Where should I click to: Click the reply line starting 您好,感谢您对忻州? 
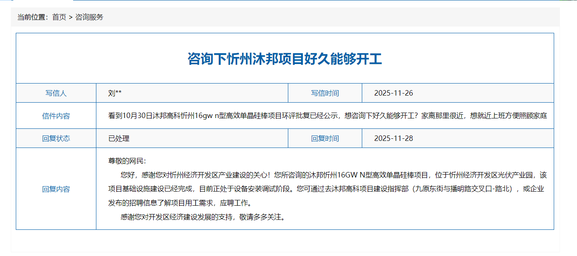[x=334, y=175]
